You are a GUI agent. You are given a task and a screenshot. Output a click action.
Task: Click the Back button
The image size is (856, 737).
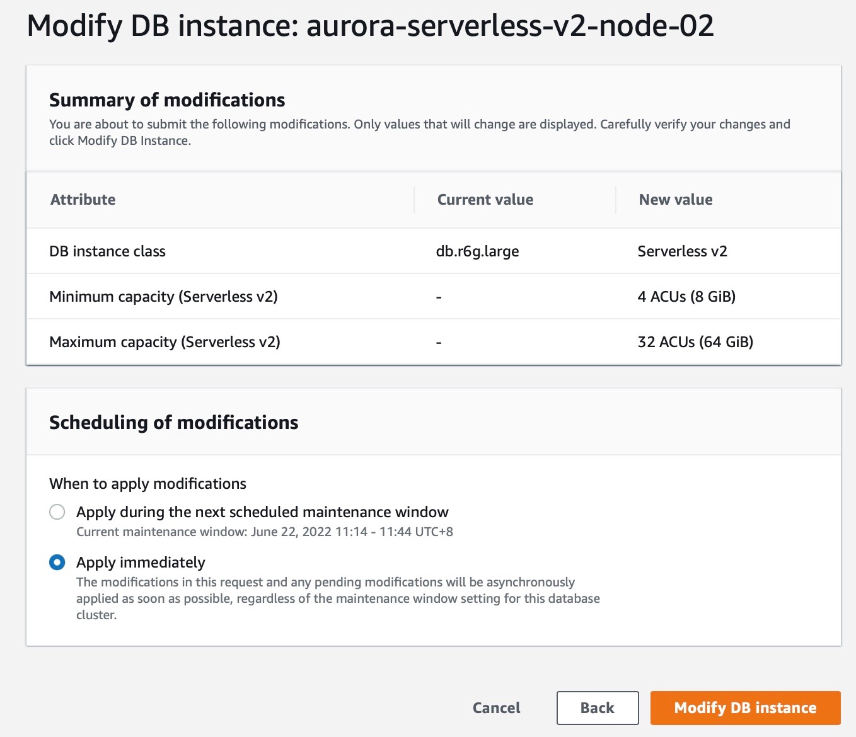point(597,707)
